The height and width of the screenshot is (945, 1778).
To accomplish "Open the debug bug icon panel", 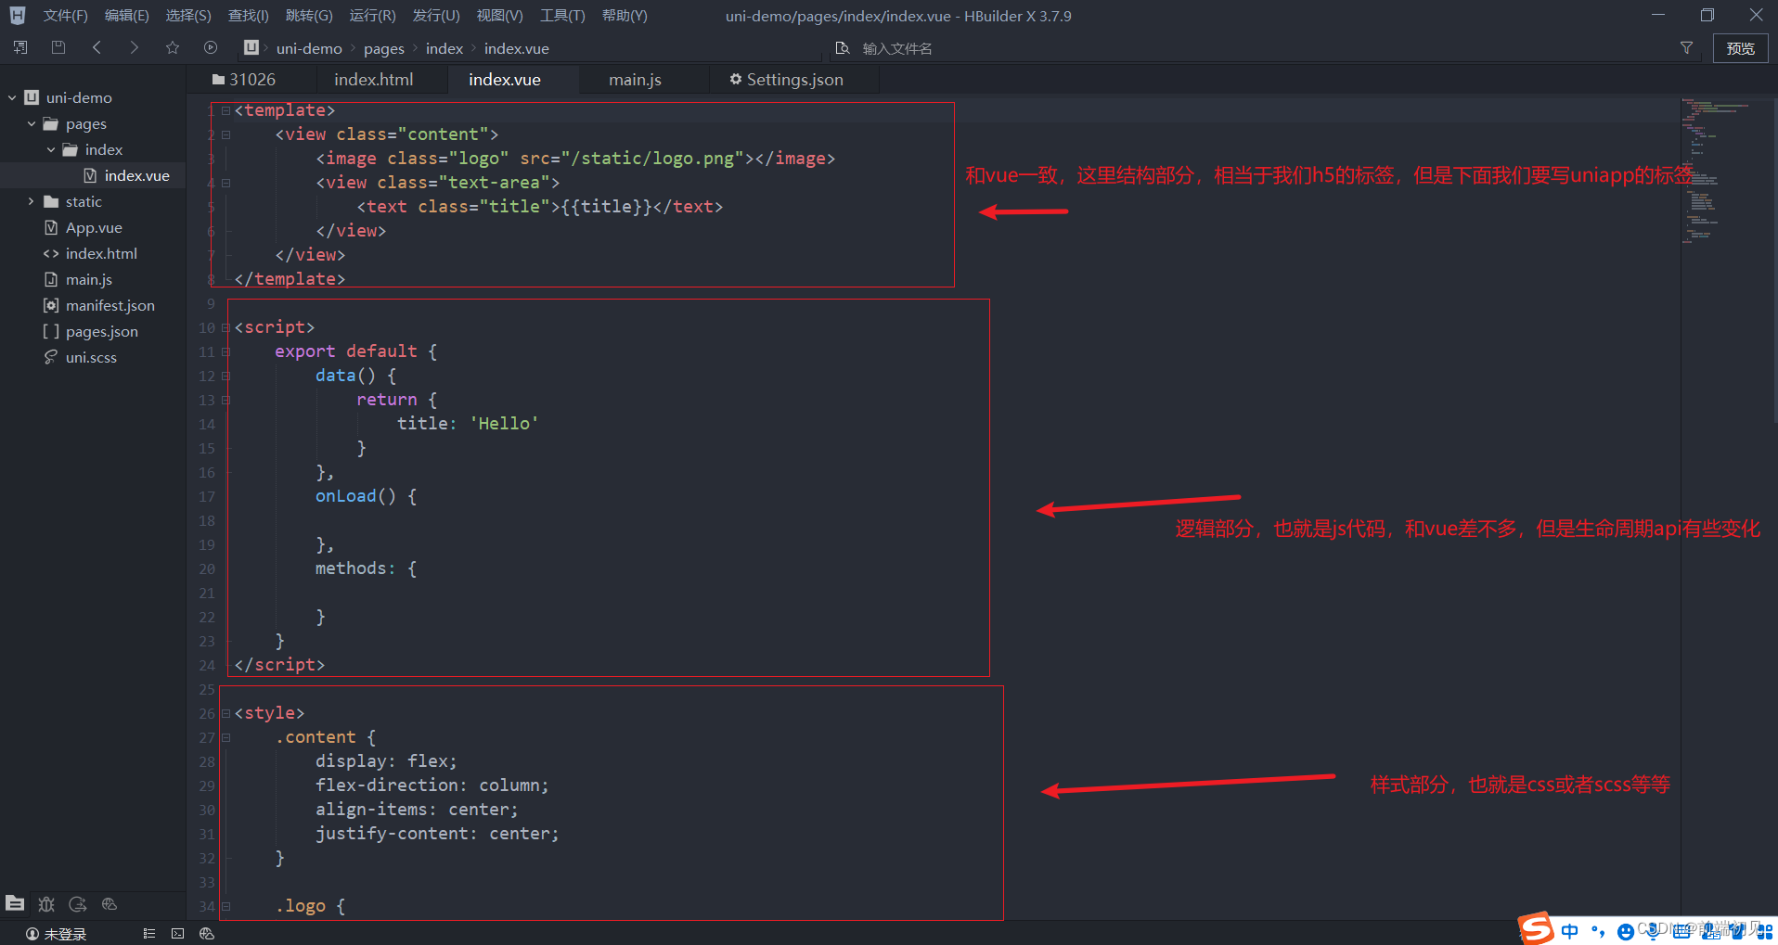I will coord(46,903).
